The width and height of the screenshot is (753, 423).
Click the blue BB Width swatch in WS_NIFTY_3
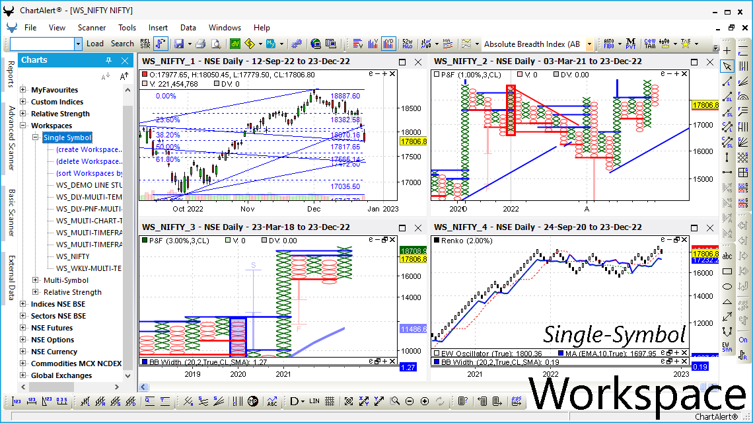click(145, 362)
